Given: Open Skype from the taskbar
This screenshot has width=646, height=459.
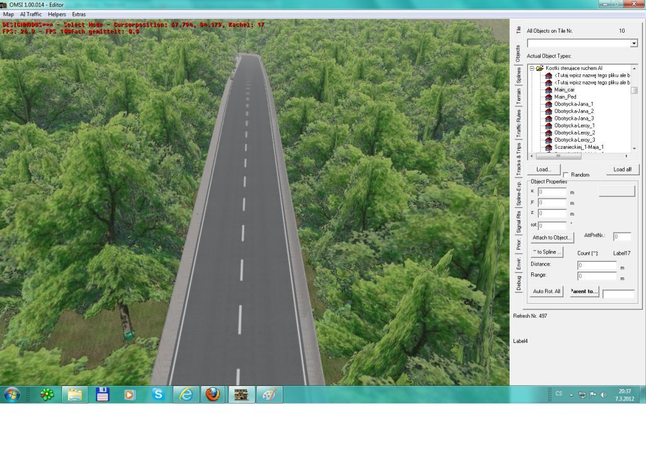Looking at the screenshot, I should [x=158, y=395].
